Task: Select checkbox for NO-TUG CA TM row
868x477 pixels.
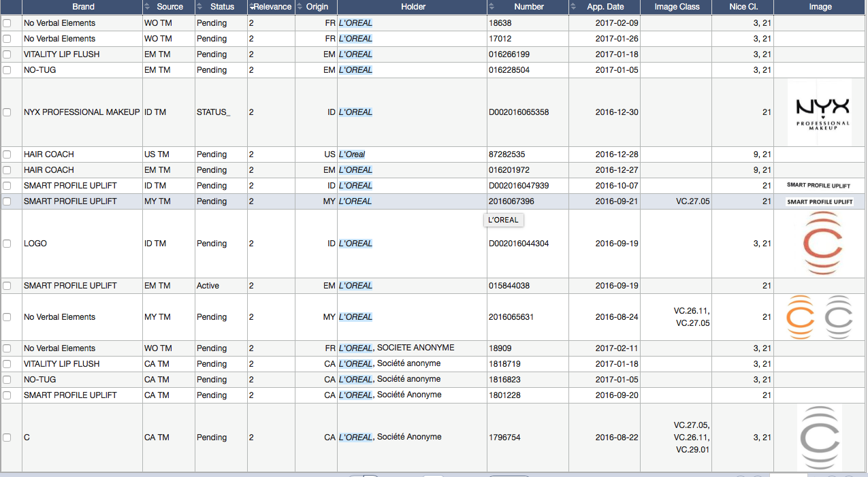Action: pyautogui.click(x=7, y=380)
